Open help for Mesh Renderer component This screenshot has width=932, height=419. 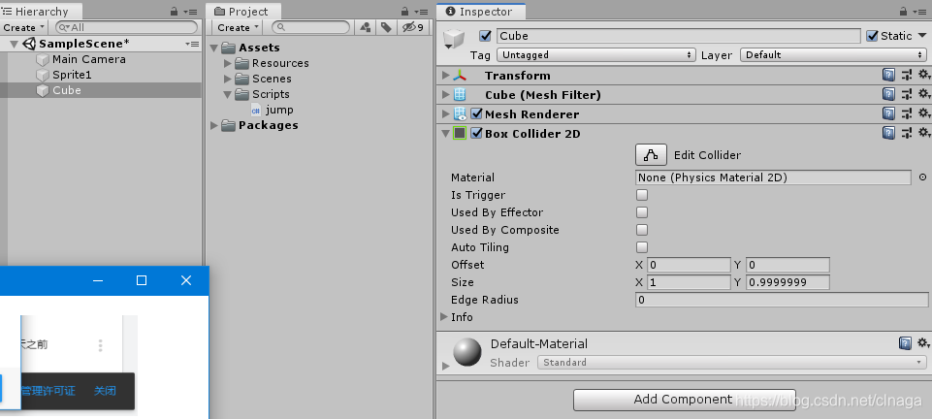coord(888,113)
